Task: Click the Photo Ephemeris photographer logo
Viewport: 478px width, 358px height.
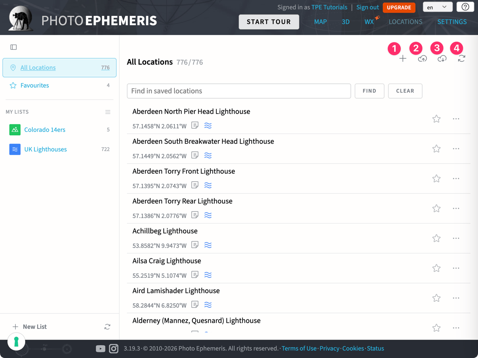Action: (20, 18)
